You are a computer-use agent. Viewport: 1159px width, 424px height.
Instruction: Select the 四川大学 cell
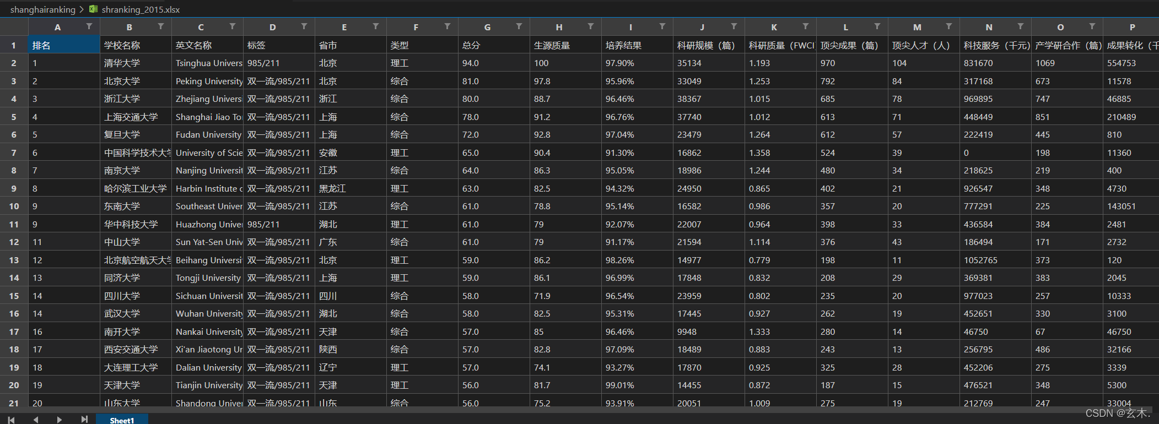tap(136, 296)
